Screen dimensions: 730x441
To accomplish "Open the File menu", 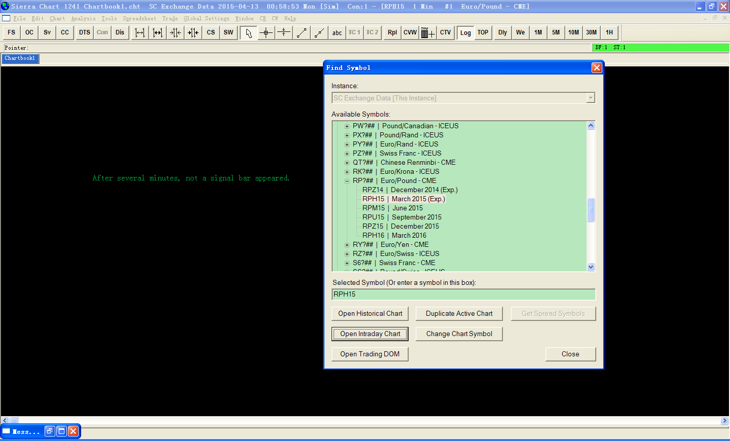I will pos(20,19).
